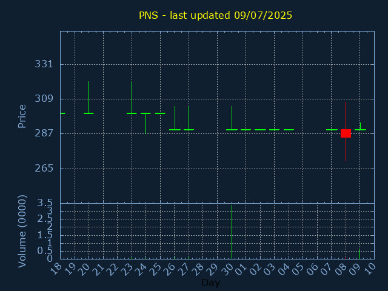
Task: Click the small green volume bar on day 09
Action: pos(360,254)
